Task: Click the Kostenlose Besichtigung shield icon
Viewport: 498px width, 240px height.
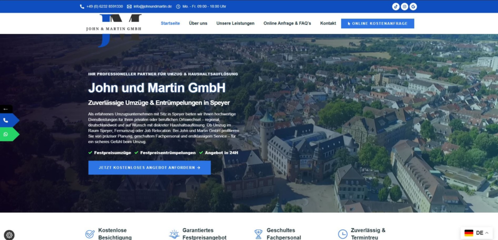Action: point(90,234)
